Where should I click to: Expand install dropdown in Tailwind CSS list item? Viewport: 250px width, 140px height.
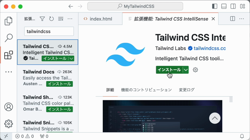[71, 59]
